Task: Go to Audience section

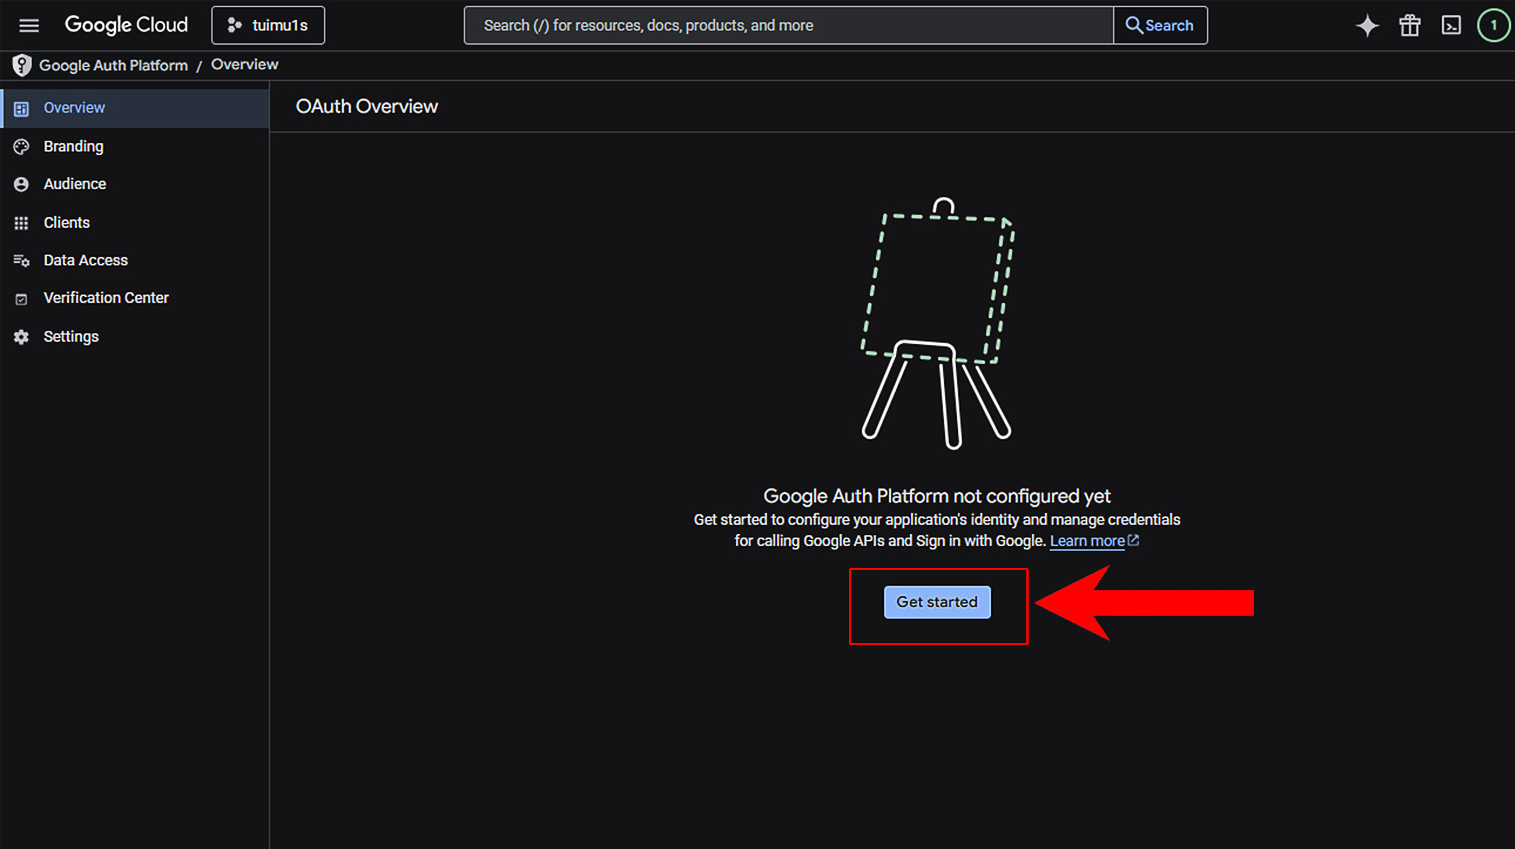Action: pos(75,184)
